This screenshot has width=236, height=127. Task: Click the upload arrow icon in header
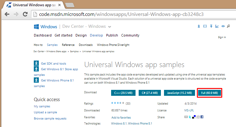(x=211, y=26)
